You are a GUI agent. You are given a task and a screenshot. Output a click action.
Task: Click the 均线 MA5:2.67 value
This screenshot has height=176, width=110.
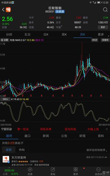coord(18,40)
